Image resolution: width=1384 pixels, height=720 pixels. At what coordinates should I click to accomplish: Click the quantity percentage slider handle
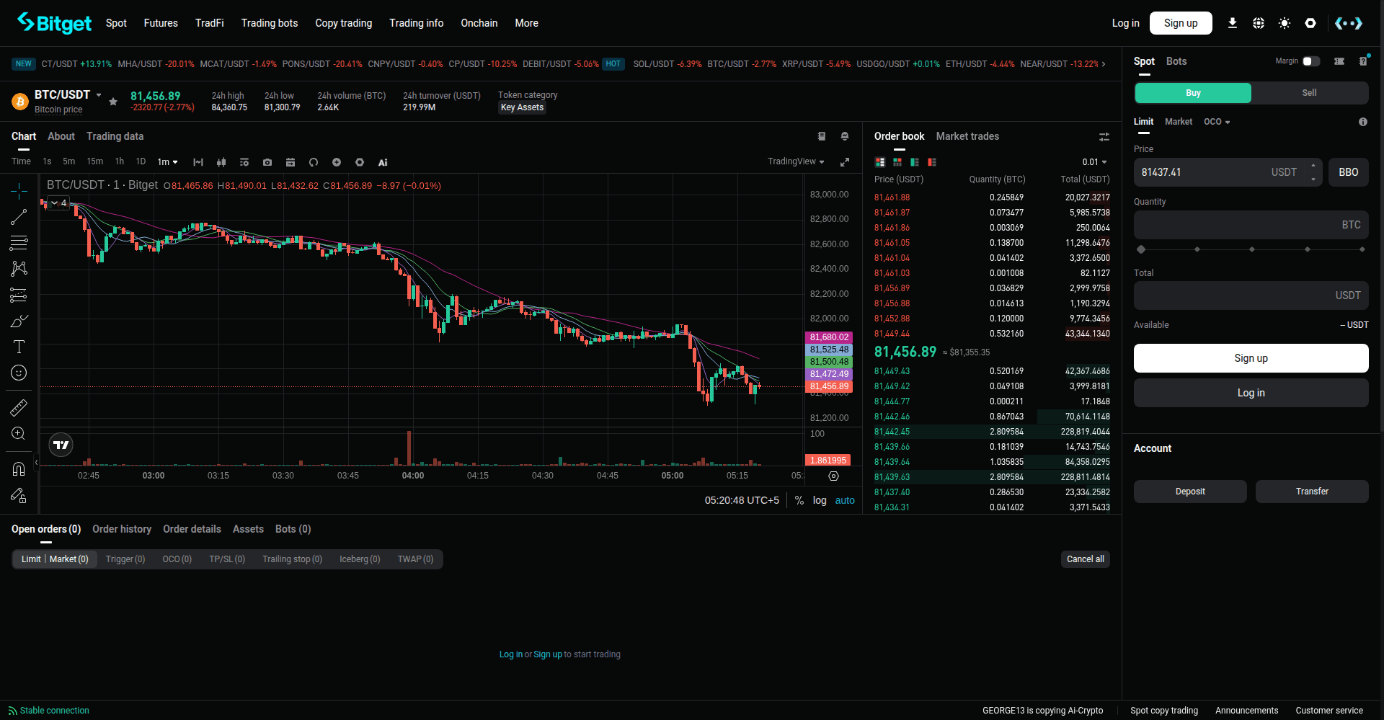1141,249
